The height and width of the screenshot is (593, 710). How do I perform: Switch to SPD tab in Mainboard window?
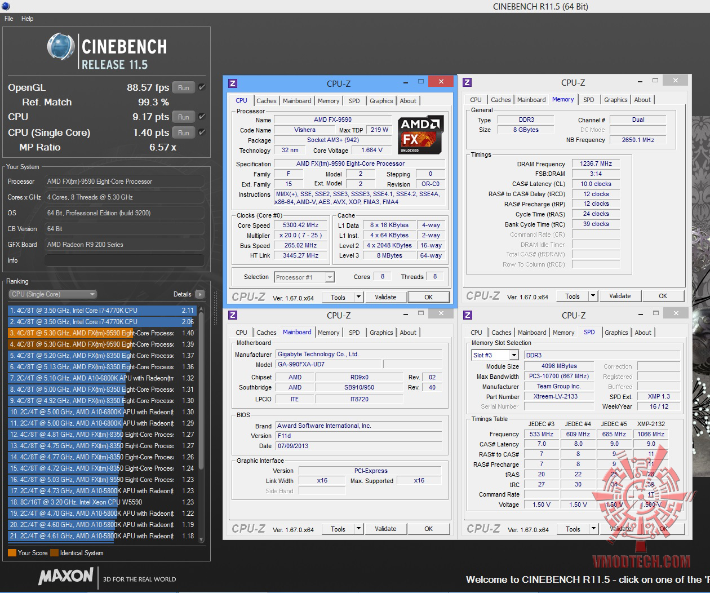[x=354, y=333]
